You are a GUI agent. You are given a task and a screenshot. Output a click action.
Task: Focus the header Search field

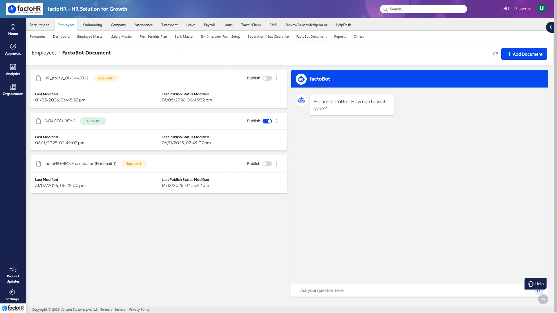click(x=424, y=9)
